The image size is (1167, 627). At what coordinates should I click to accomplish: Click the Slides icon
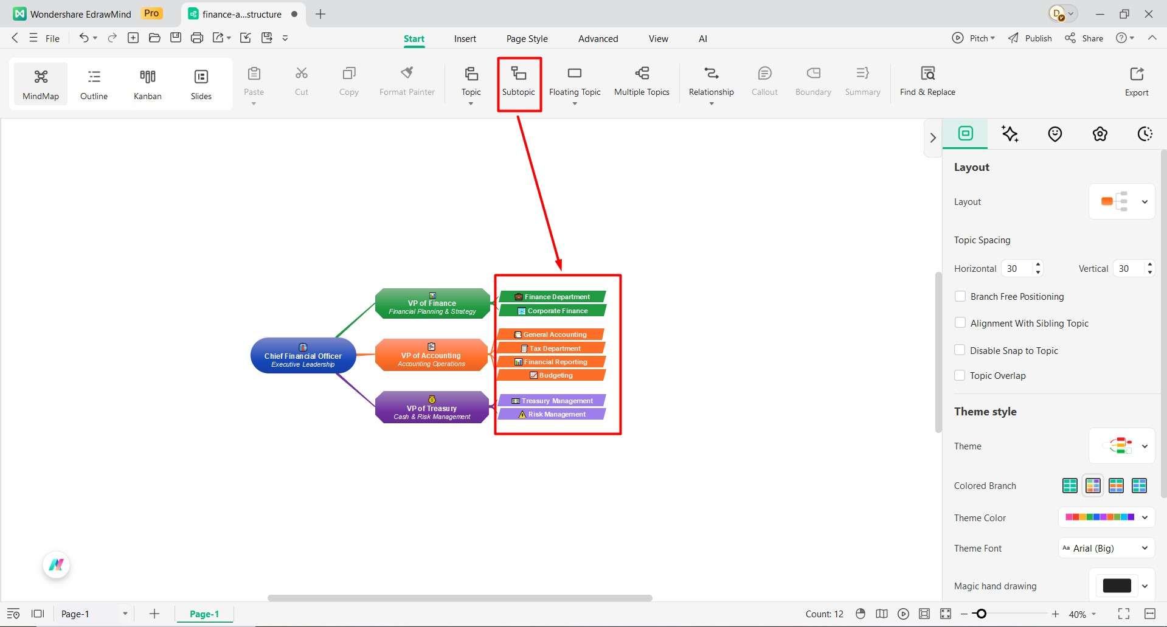[x=201, y=83]
